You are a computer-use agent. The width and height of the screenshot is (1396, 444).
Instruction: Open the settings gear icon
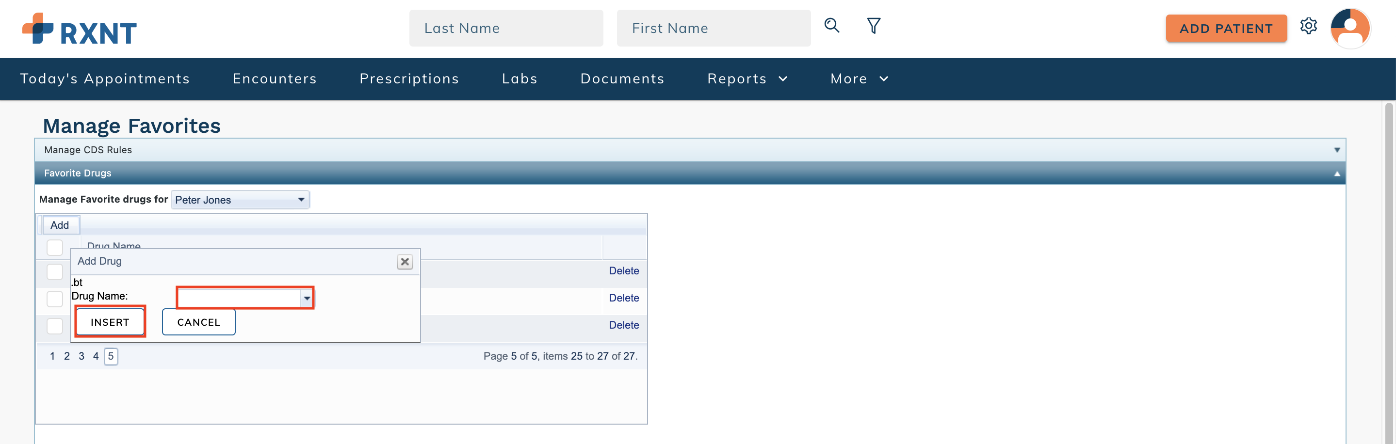1308,26
